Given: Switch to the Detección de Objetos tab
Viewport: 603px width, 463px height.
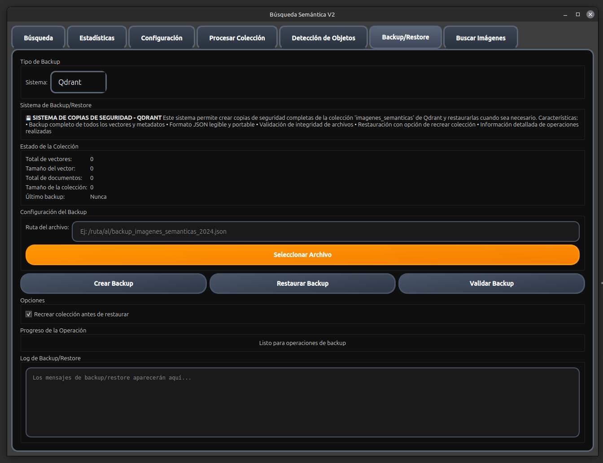Looking at the screenshot, I should [x=323, y=37].
